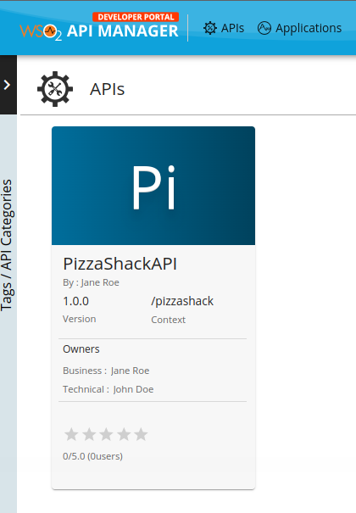The height and width of the screenshot is (513, 356).
Task: Click the Applications icon in header
Action: point(264,28)
